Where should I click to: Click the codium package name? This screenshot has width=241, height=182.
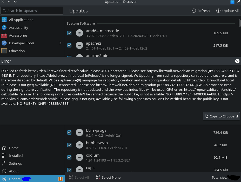93,155
